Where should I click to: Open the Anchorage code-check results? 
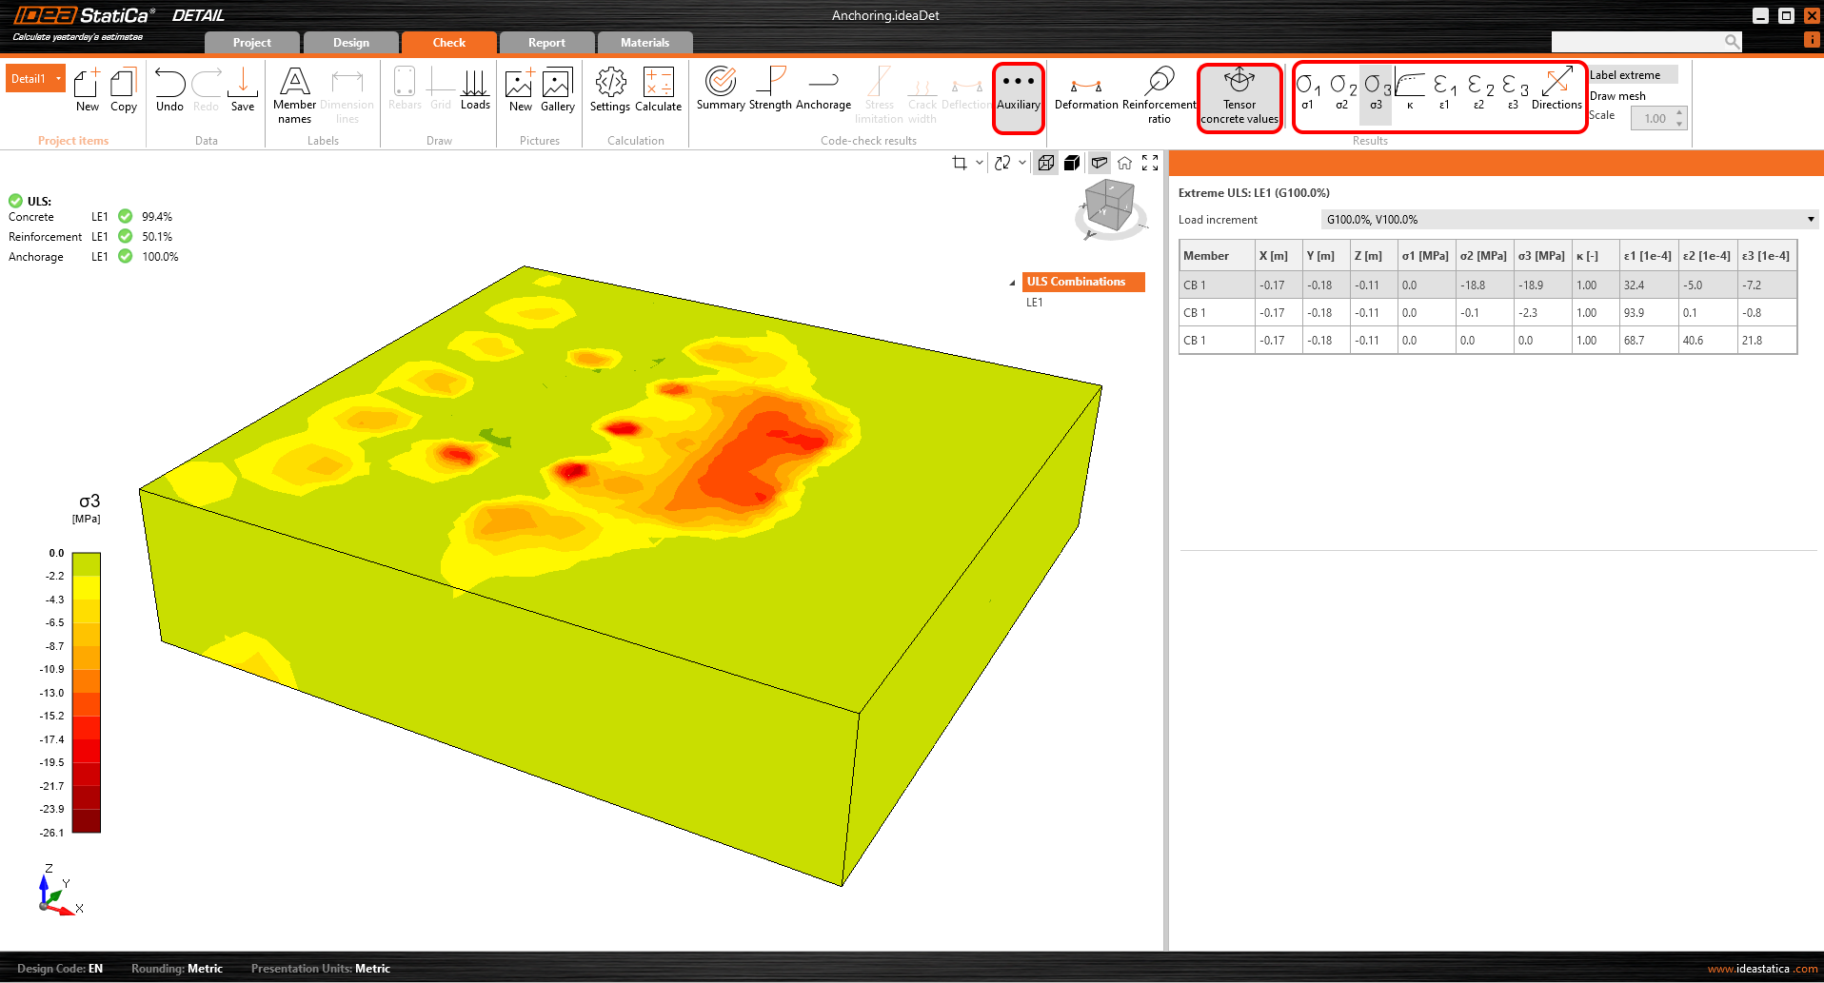pyautogui.click(x=823, y=91)
